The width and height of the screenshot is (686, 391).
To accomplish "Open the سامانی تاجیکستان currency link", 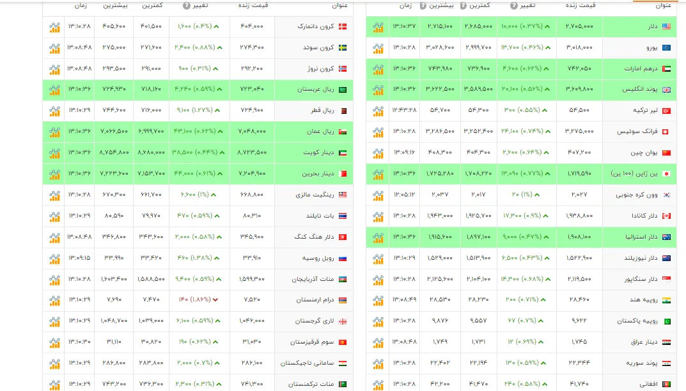I will click(307, 363).
